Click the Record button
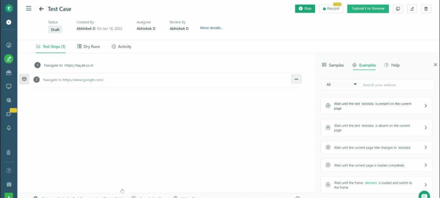This screenshot has width=440, height=198. click(x=331, y=9)
